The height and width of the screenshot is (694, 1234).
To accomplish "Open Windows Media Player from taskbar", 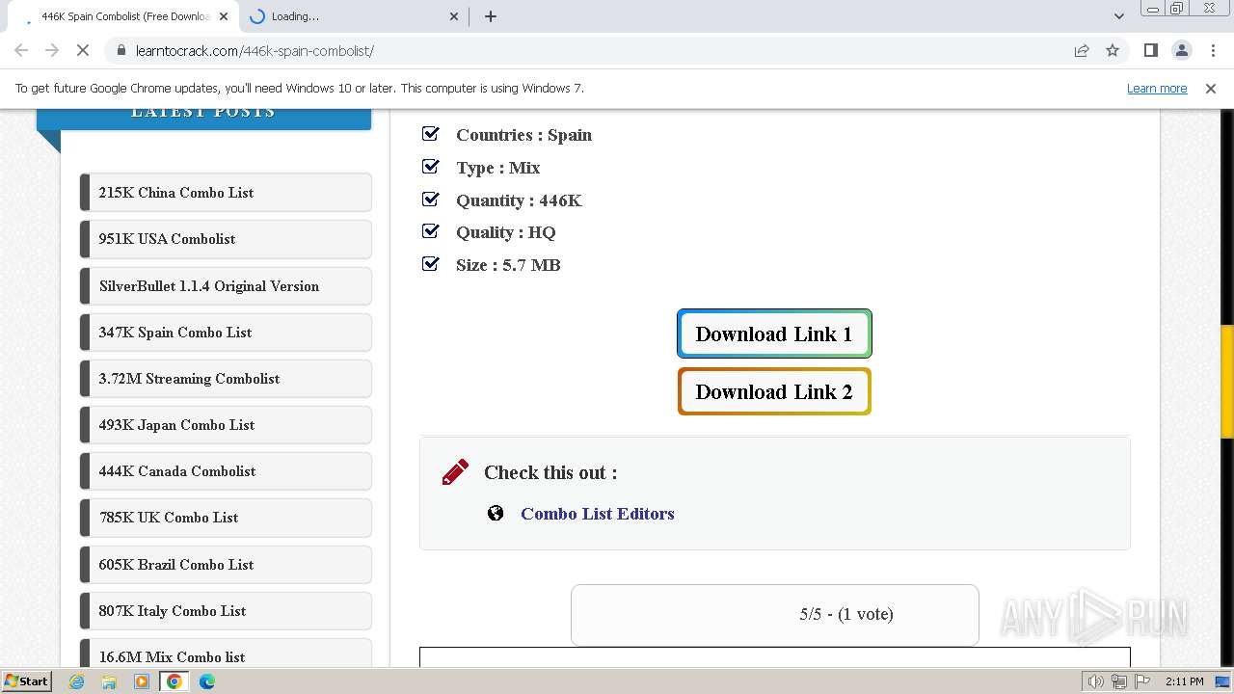I will (x=142, y=681).
